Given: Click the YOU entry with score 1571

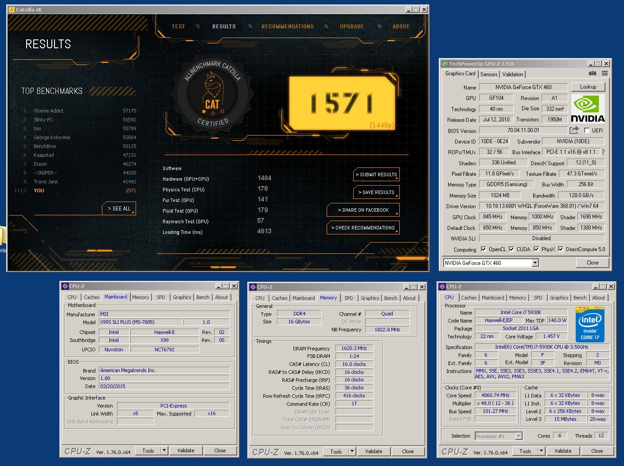Looking at the screenshot, I should (x=75, y=190).
